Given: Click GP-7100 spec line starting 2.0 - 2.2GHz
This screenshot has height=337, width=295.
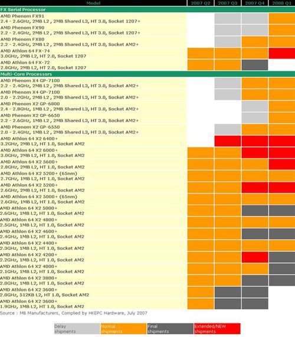Looking at the screenshot, I should [x=70, y=97].
